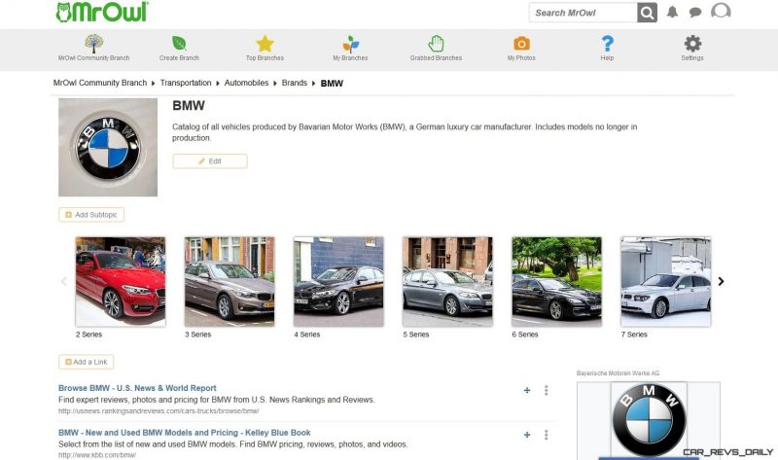Go to Transportation breadcrumb
The image size is (778, 460).
click(186, 83)
